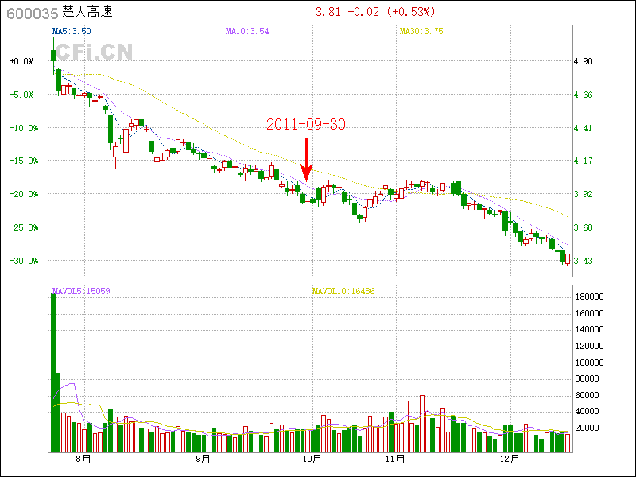636x477 pixels.
Task: Click the stock name 楚天高速
Action: coord(87,13)
